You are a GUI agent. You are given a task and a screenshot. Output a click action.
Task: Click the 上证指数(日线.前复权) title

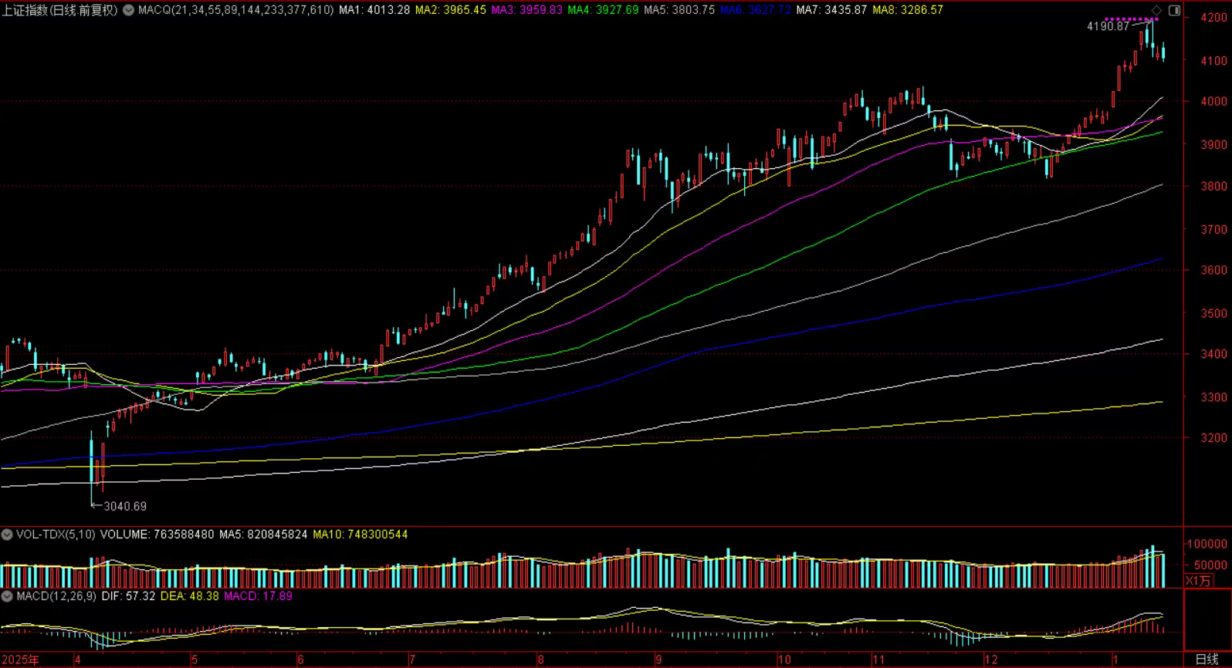(60, 10)
